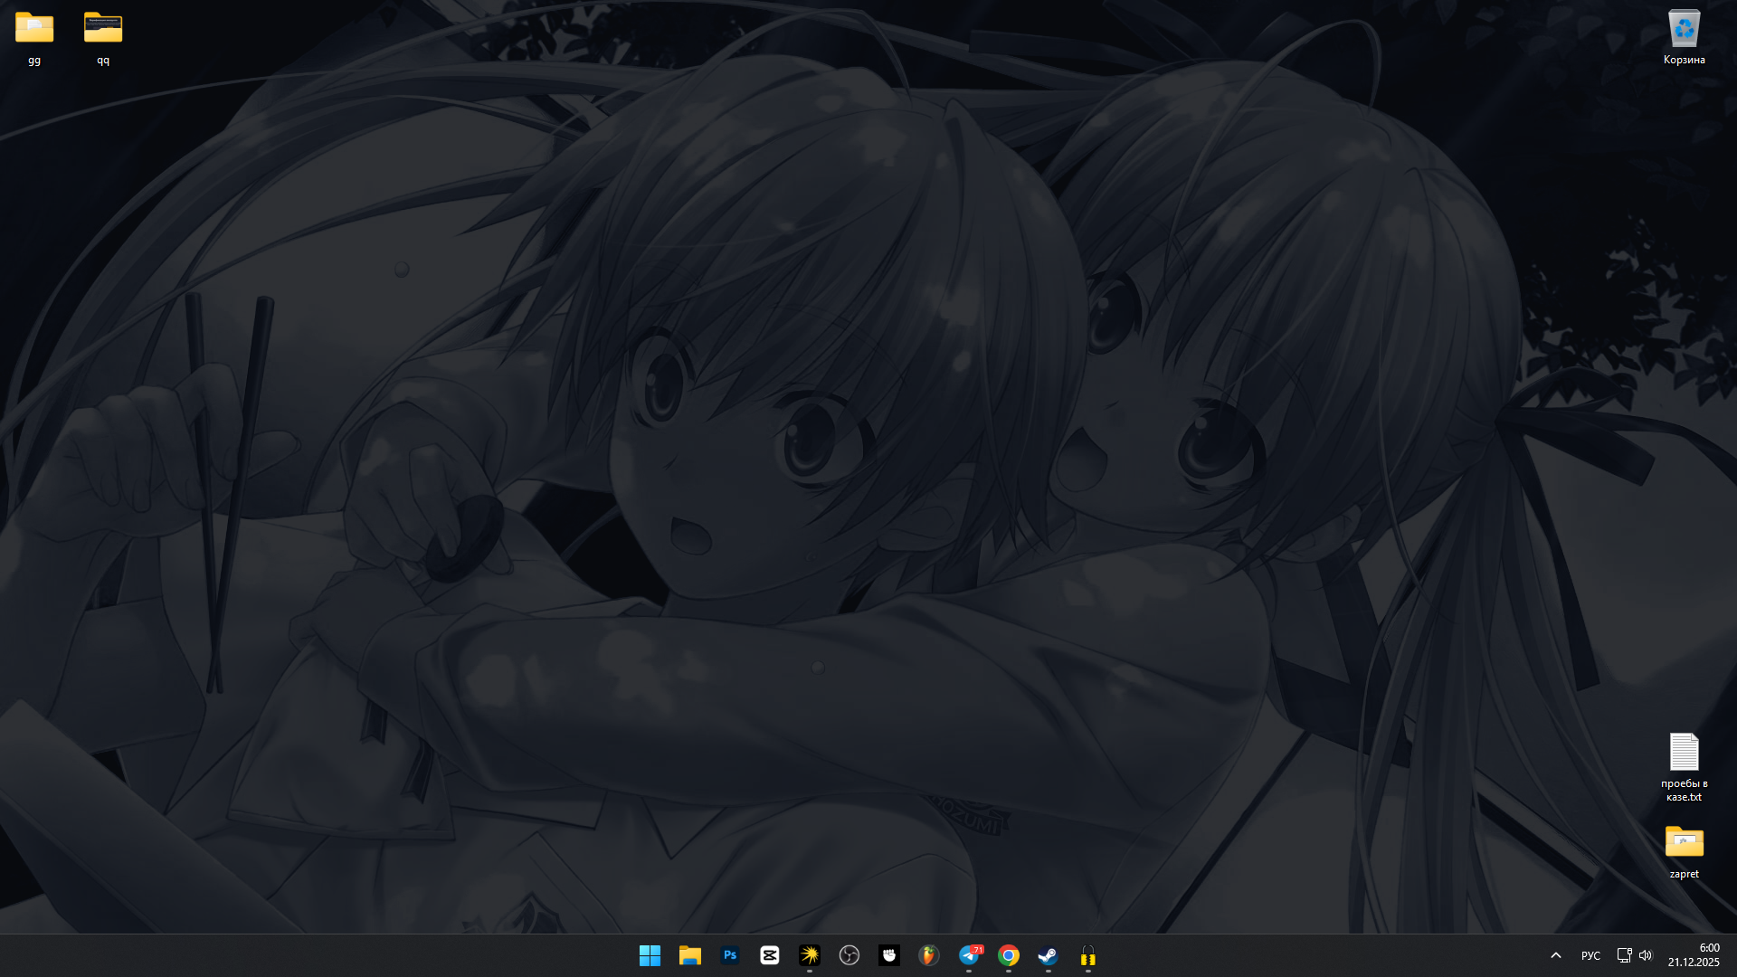Expand the hidden system tray icons
The width and height of the screenshot is (1737, 977).
pos(1556,955)
